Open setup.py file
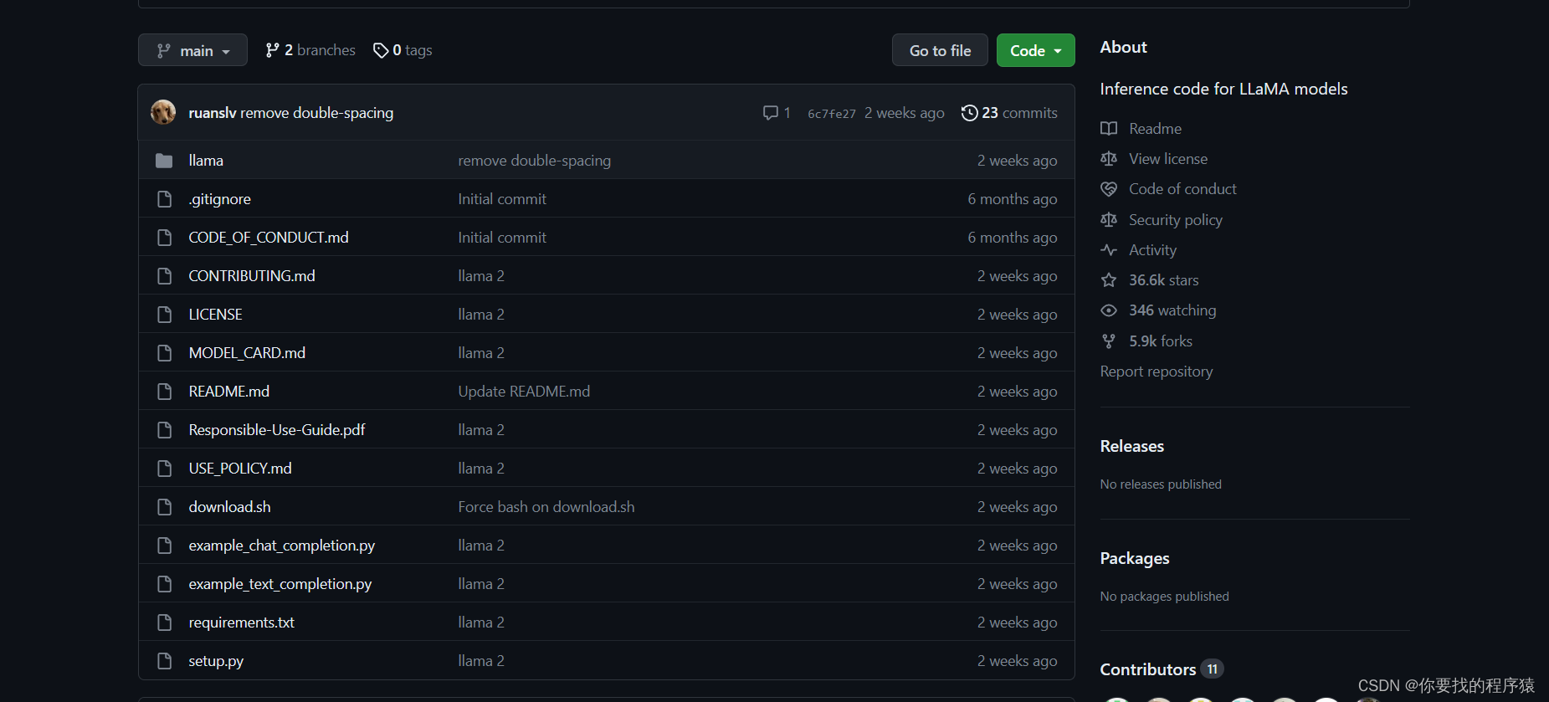1549x702 pixels. pos(216,660)
